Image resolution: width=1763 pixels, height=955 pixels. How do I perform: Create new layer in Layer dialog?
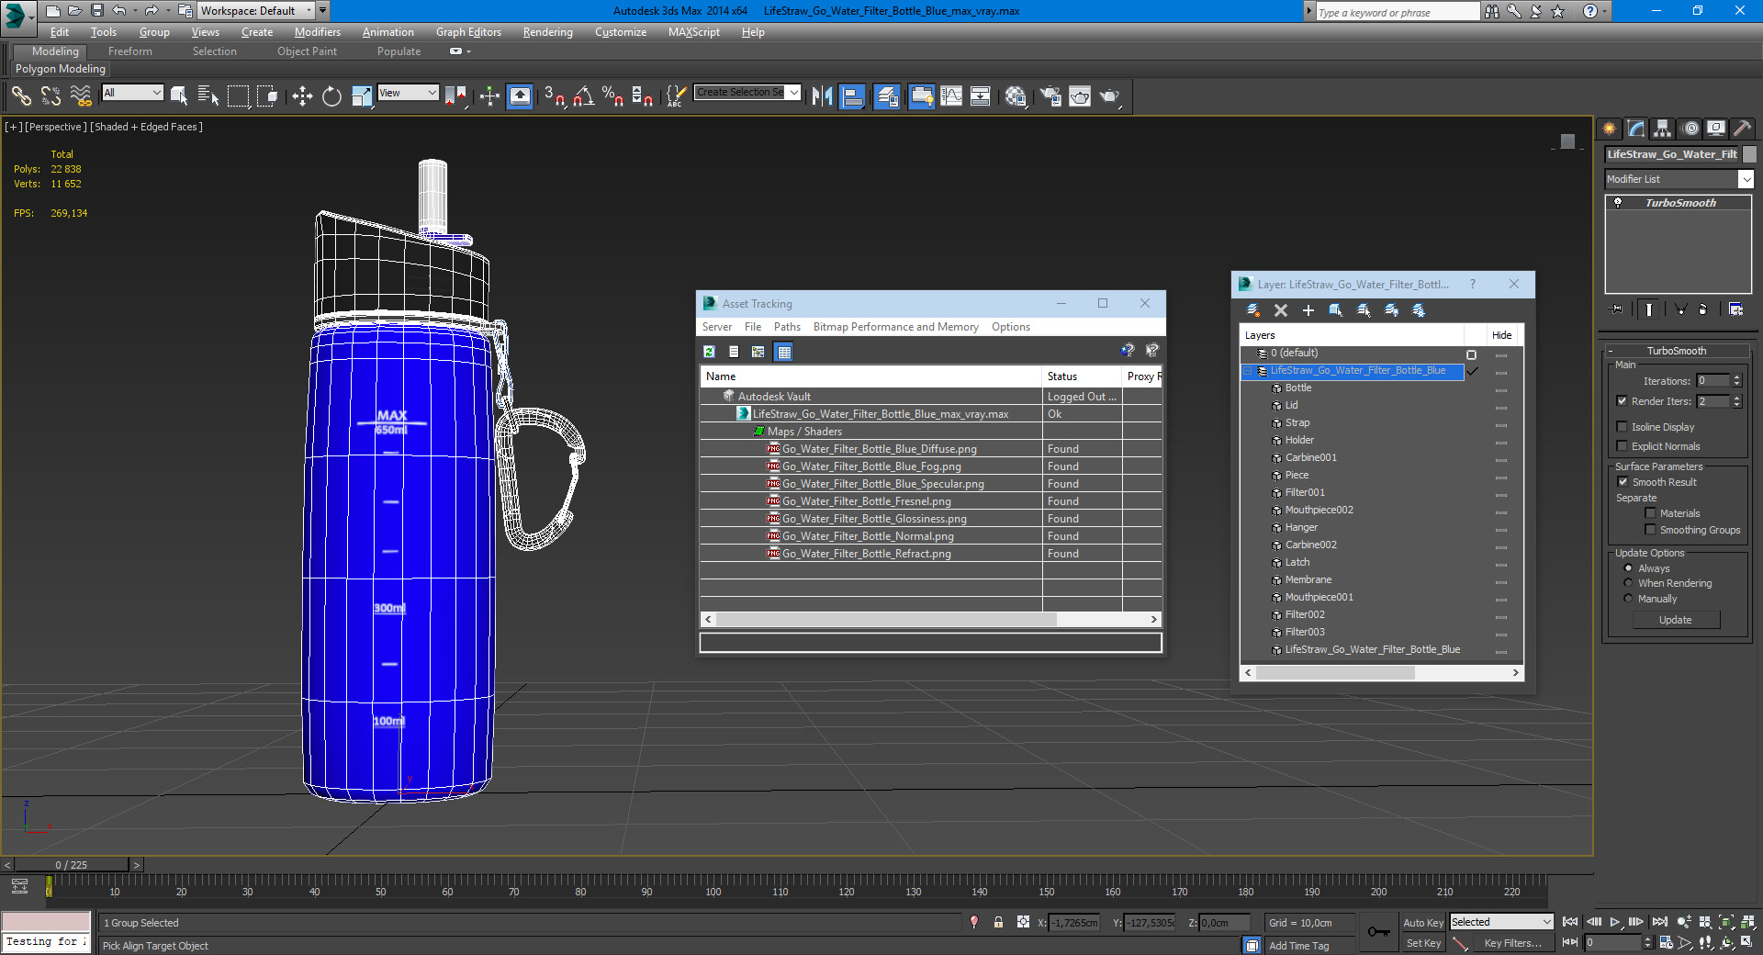(x=1252, y=310)
